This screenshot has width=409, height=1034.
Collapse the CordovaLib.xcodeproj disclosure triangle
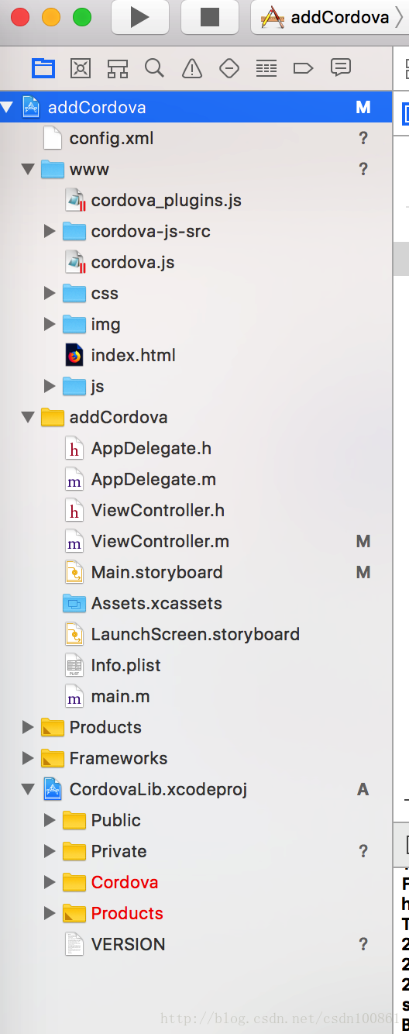pos(28,789)
